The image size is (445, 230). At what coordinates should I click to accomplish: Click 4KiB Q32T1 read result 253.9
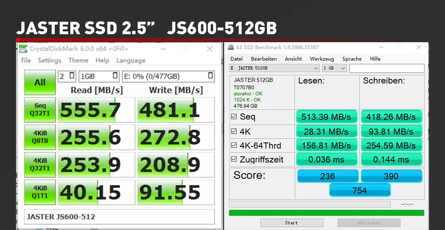point(97,165)
